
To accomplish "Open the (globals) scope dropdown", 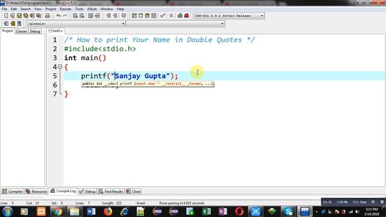I will point(76,24).
